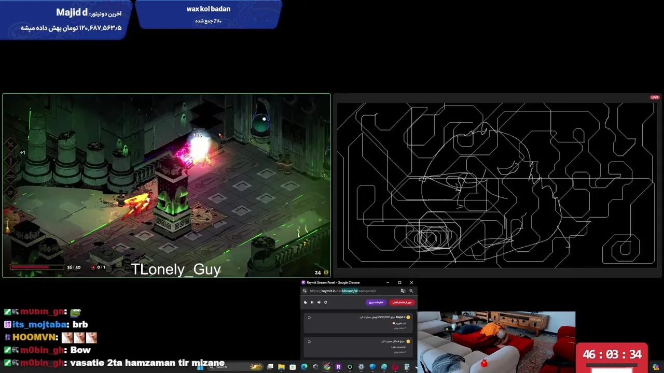Screen dimensions: 664x373
Task: Replay the Majid d donation alert
Action: pos(309,318)
